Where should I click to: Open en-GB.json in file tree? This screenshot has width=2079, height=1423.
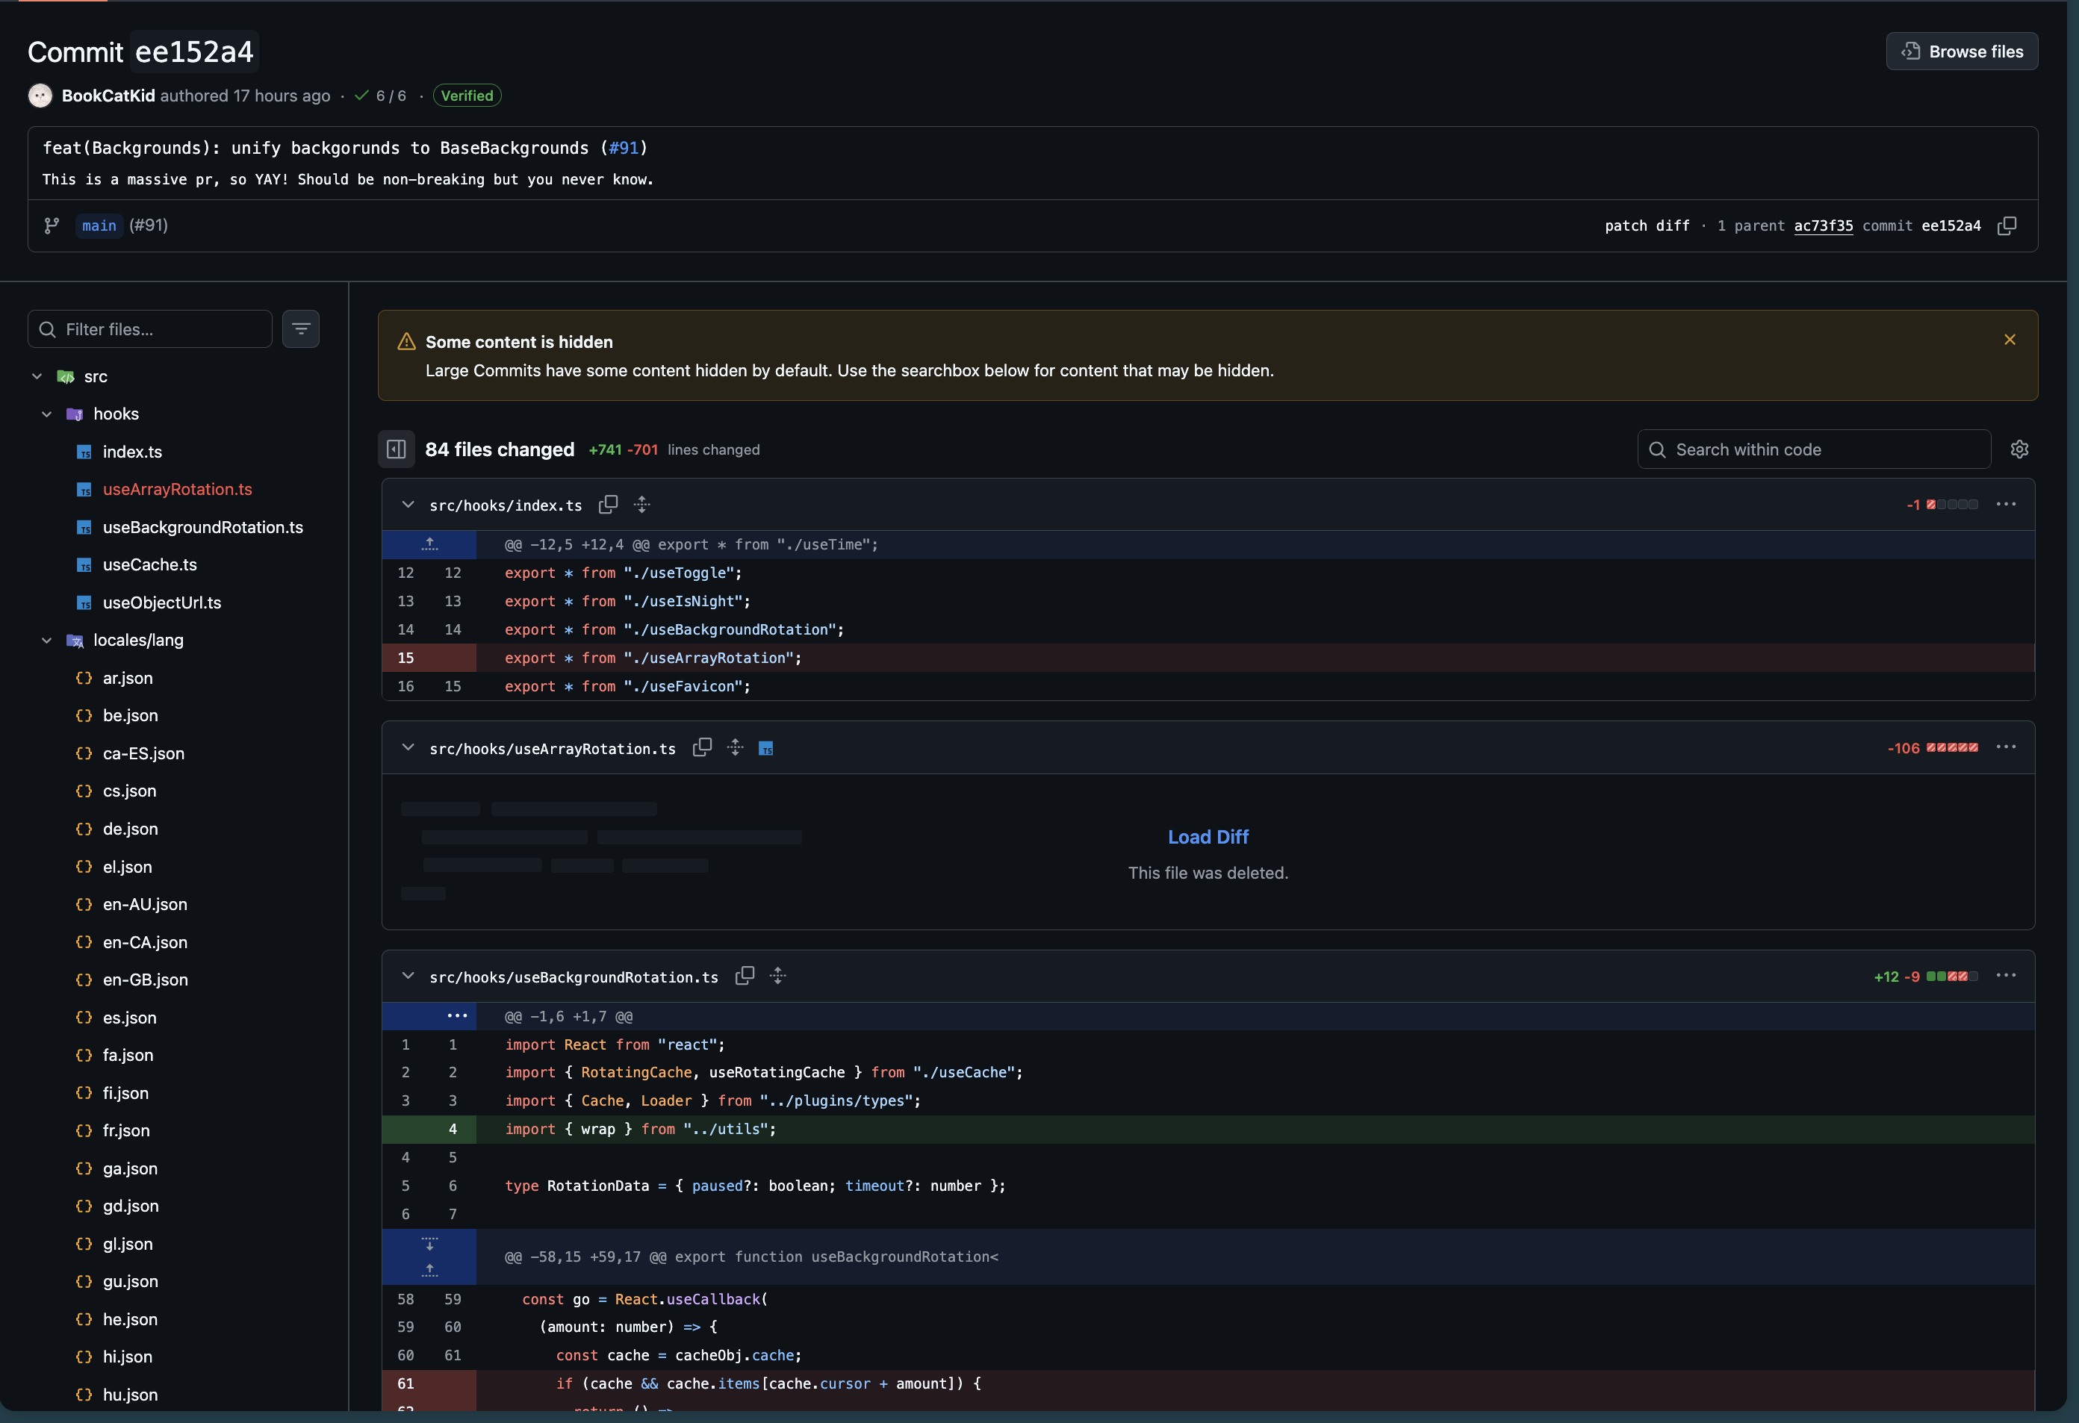pyautogui.click(x=145, y=980)
